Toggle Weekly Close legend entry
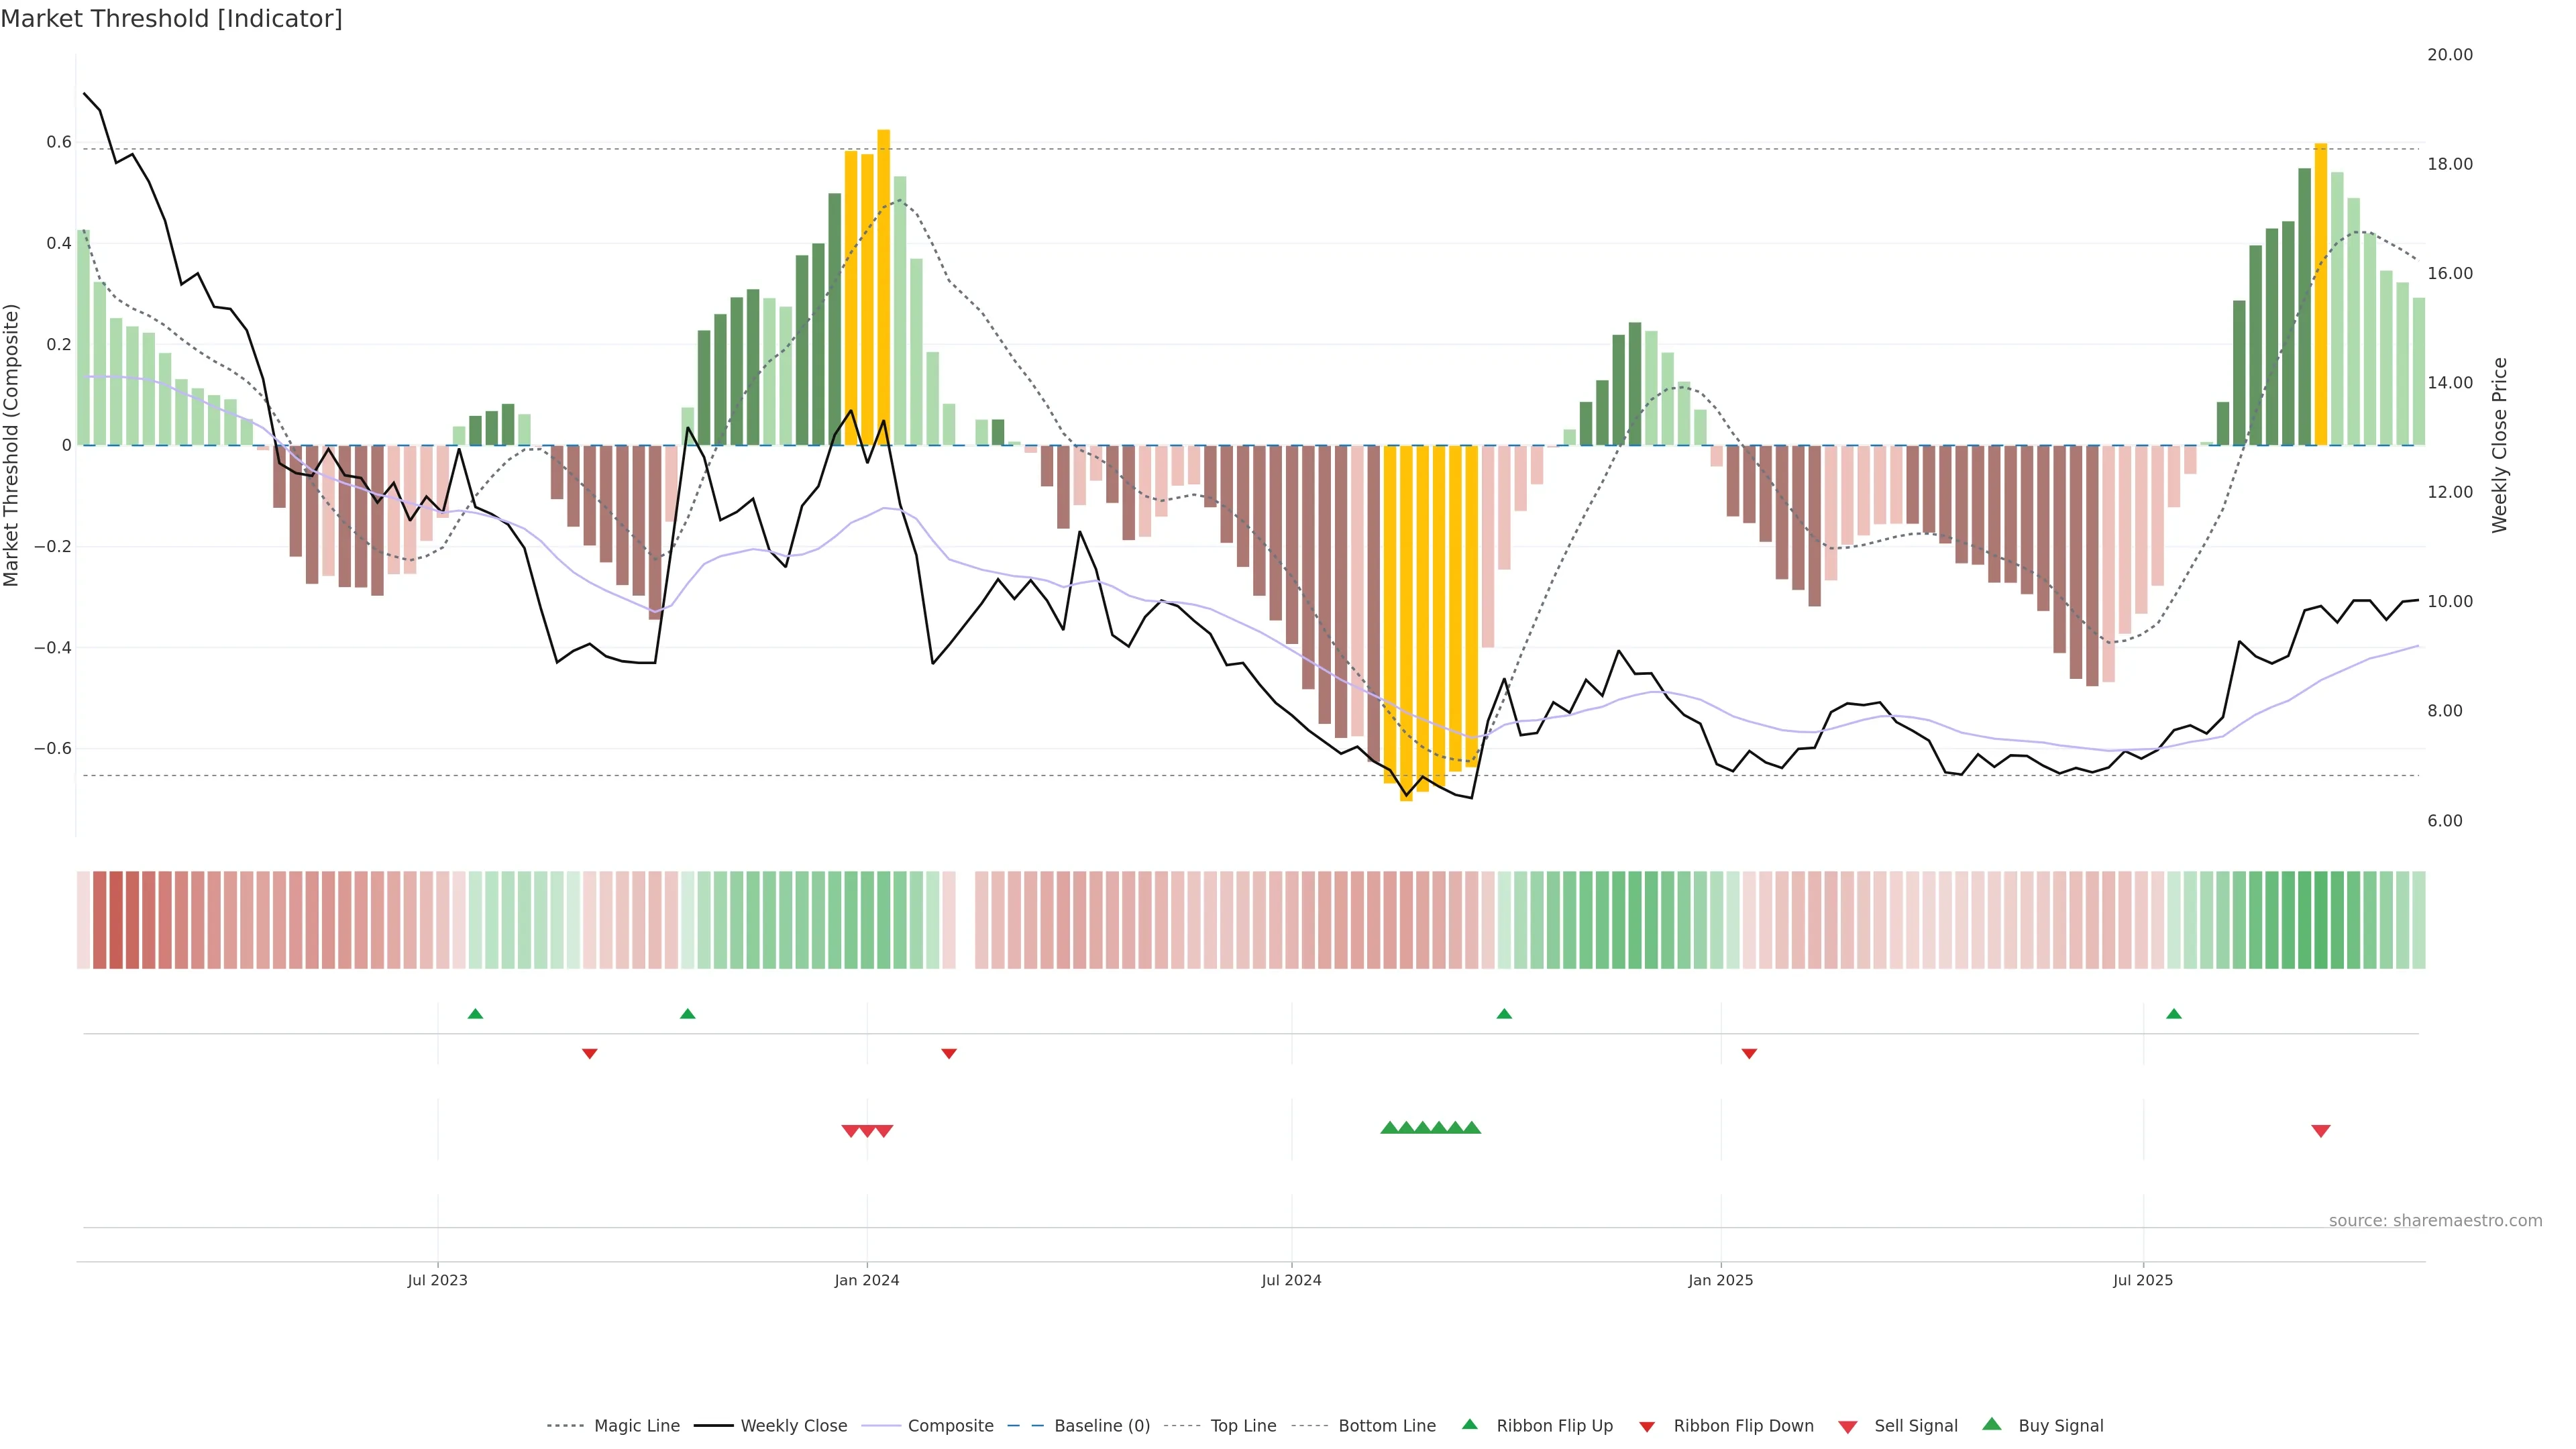 point(793,1426)
